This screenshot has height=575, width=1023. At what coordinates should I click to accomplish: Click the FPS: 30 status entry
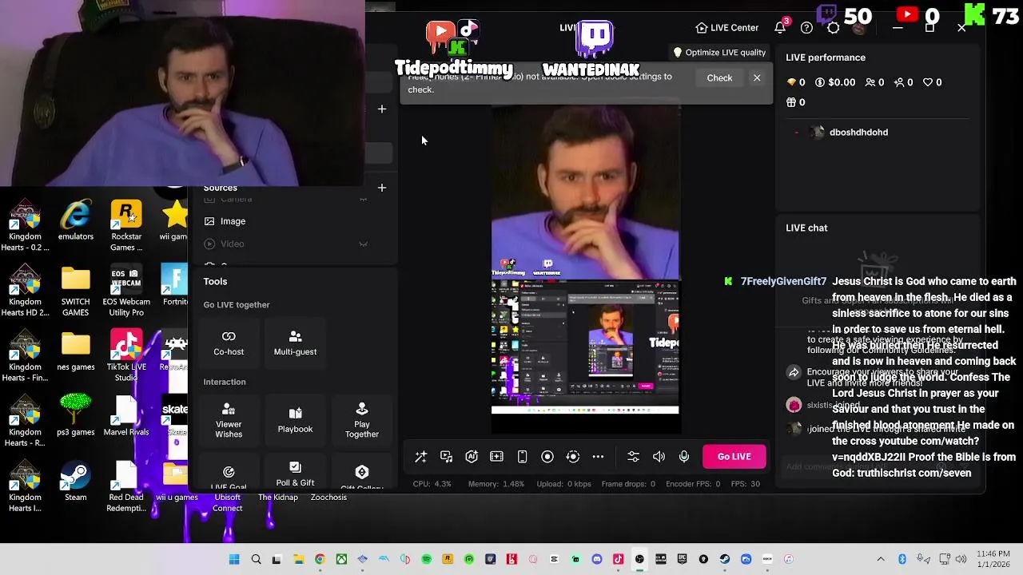click(x=745, y=484)
